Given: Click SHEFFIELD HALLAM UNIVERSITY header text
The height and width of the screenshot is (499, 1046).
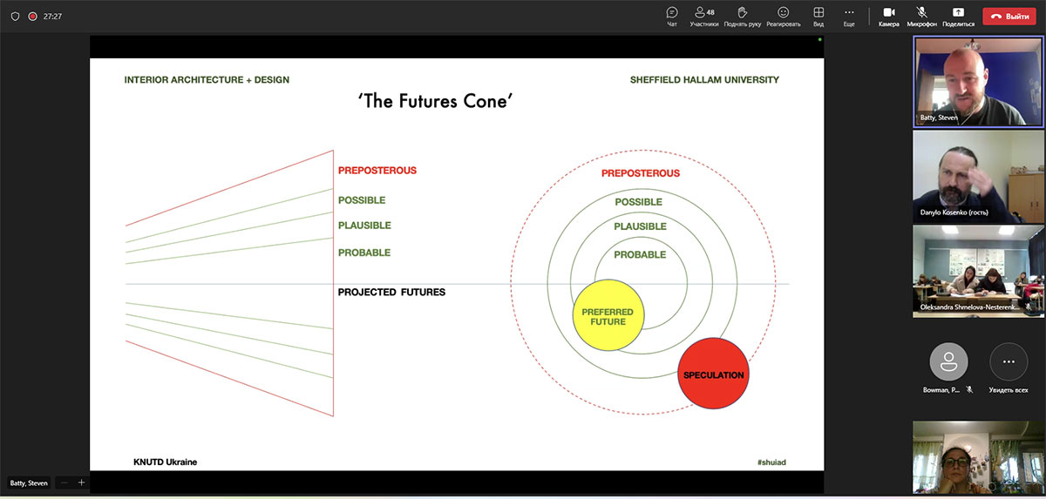Looking at the screenshot, I should (704, 80).
